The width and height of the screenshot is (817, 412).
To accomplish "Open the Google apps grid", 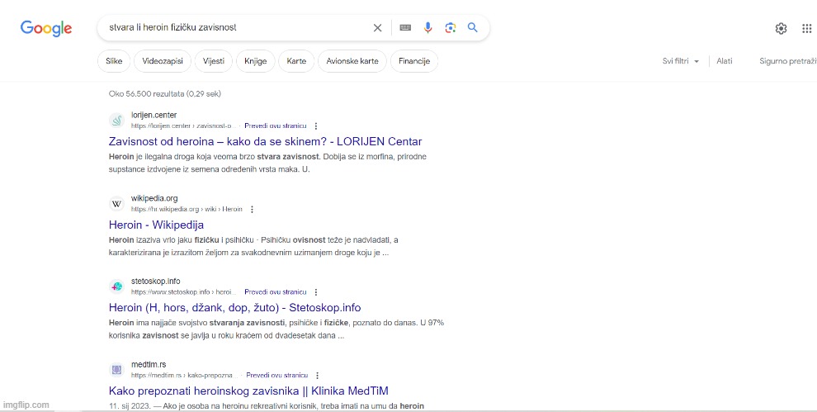I will coord(807,29).
